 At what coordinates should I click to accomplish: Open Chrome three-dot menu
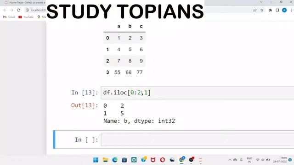click(x=291, y=10)
